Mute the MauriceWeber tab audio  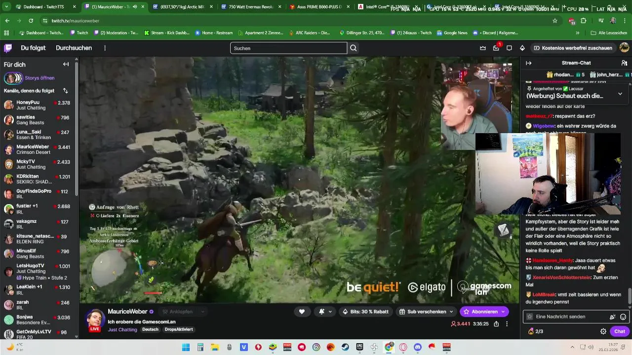tap(135, 7)
